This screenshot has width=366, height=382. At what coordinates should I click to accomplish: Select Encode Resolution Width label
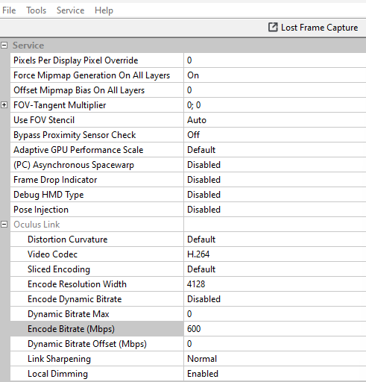pos(77,284)
